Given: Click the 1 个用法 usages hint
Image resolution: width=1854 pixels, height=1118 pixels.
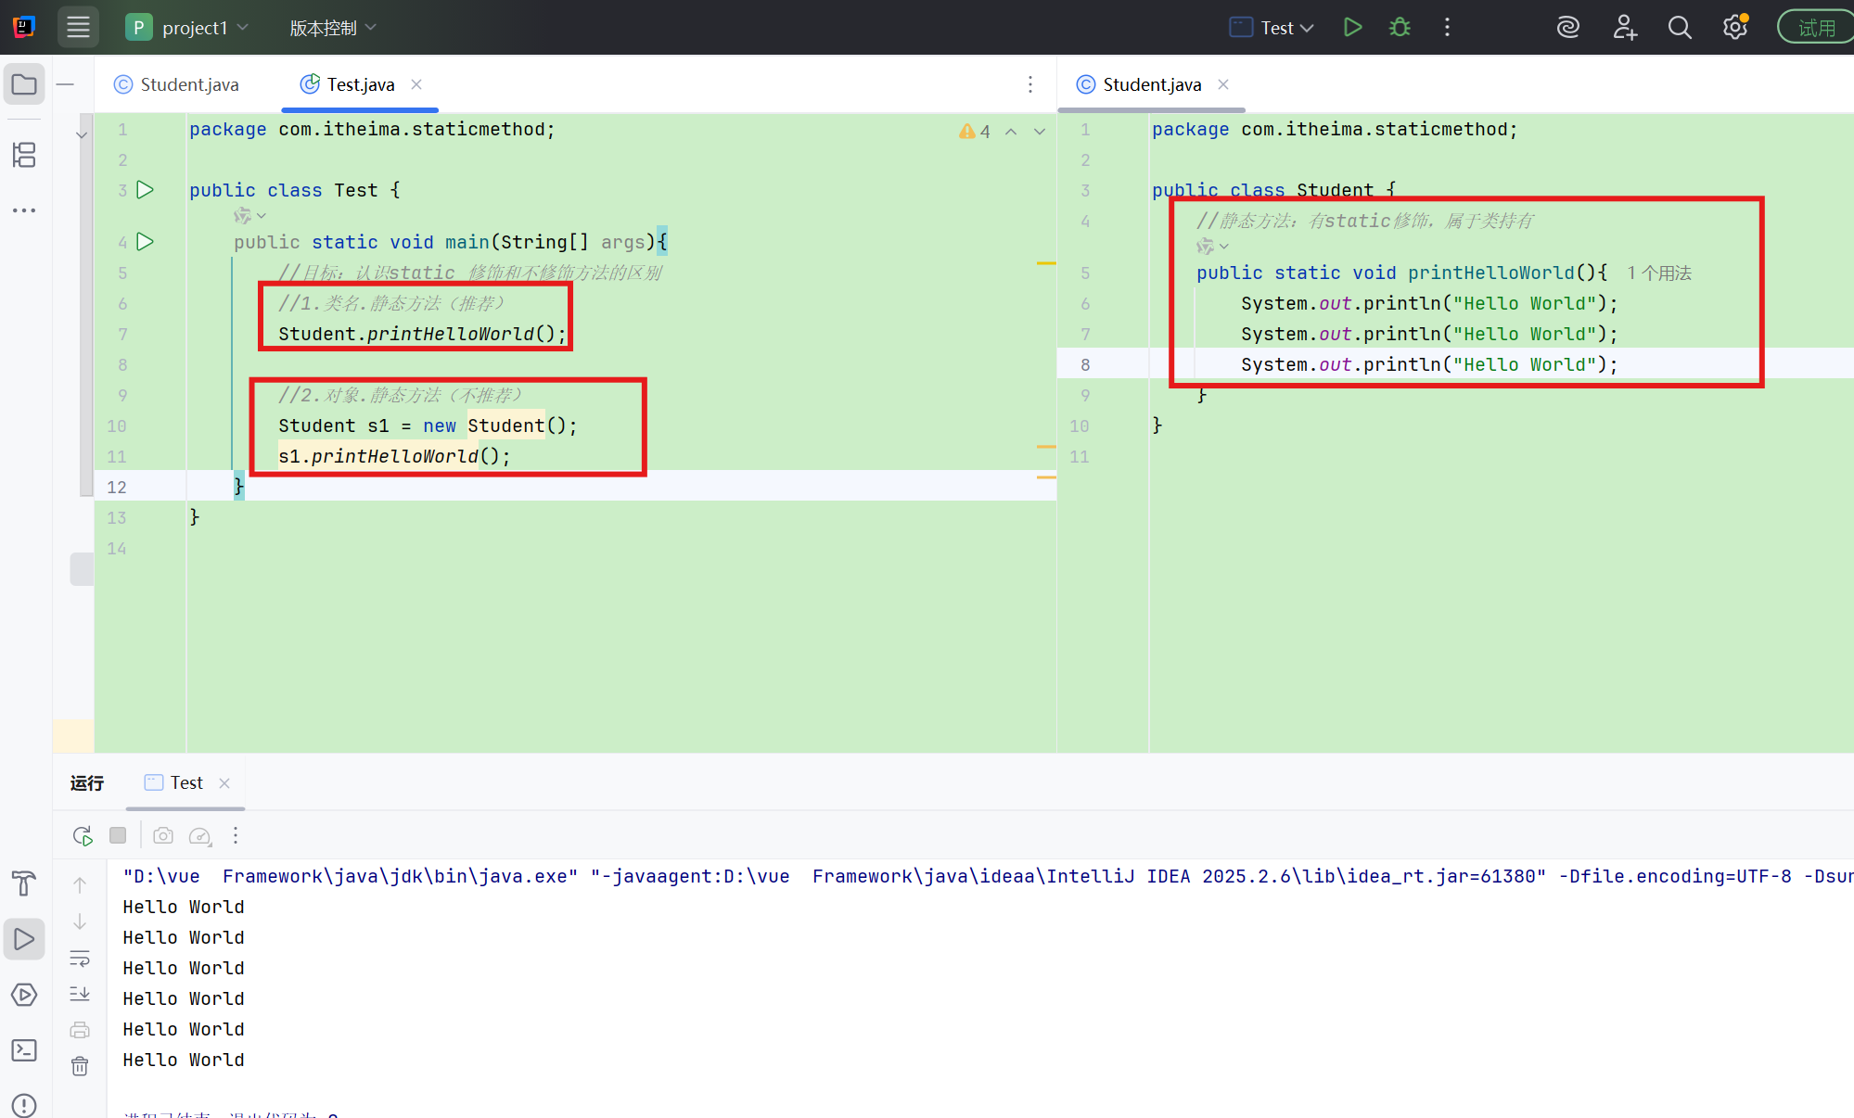Looking at the screenshot, I should 1659,273.
